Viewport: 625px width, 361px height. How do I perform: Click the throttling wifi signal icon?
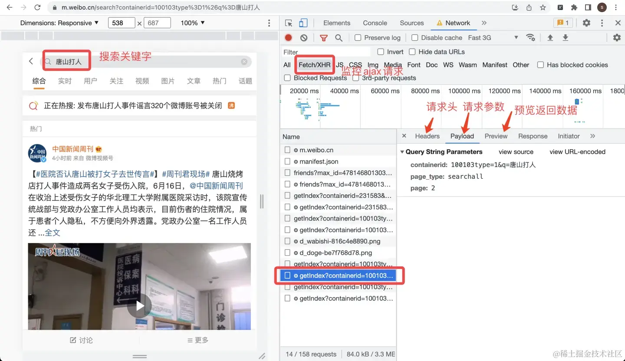531,37
